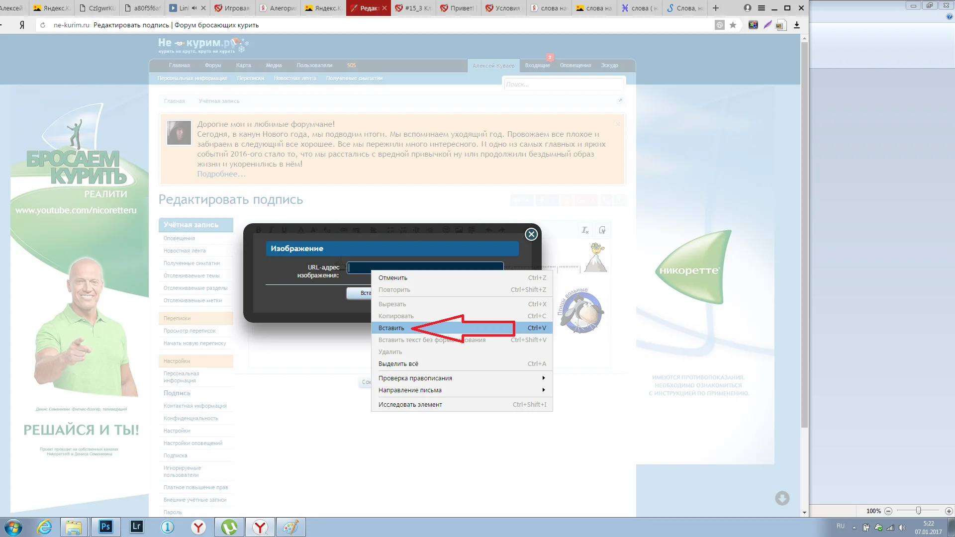
Task: Choose Вставить in the context menu
Action: 391,328
